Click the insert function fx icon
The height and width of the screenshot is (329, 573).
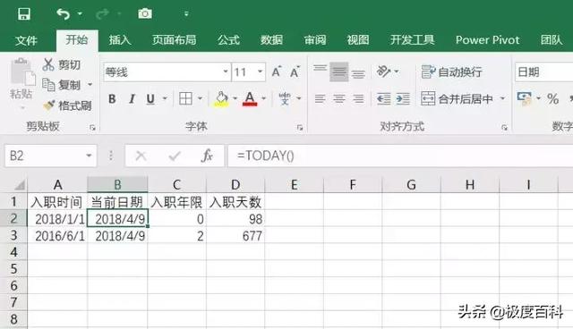tap(207, 156)
